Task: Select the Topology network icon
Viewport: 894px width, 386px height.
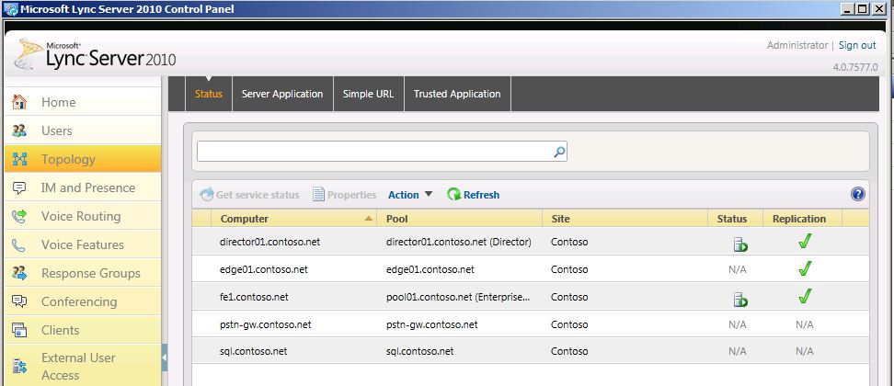Action: (19, 159)
